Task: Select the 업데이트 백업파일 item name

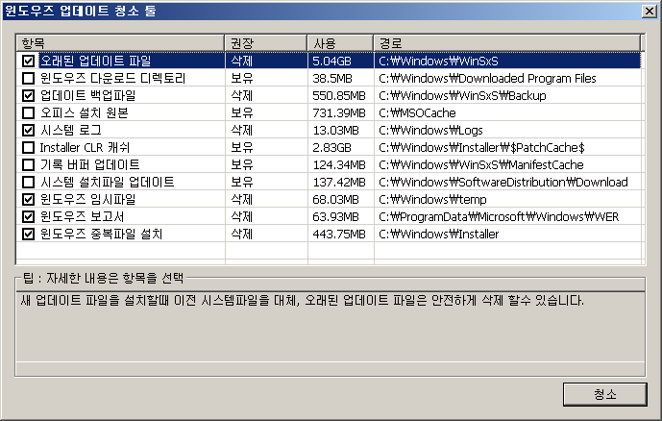Action: tap(87, 95)
